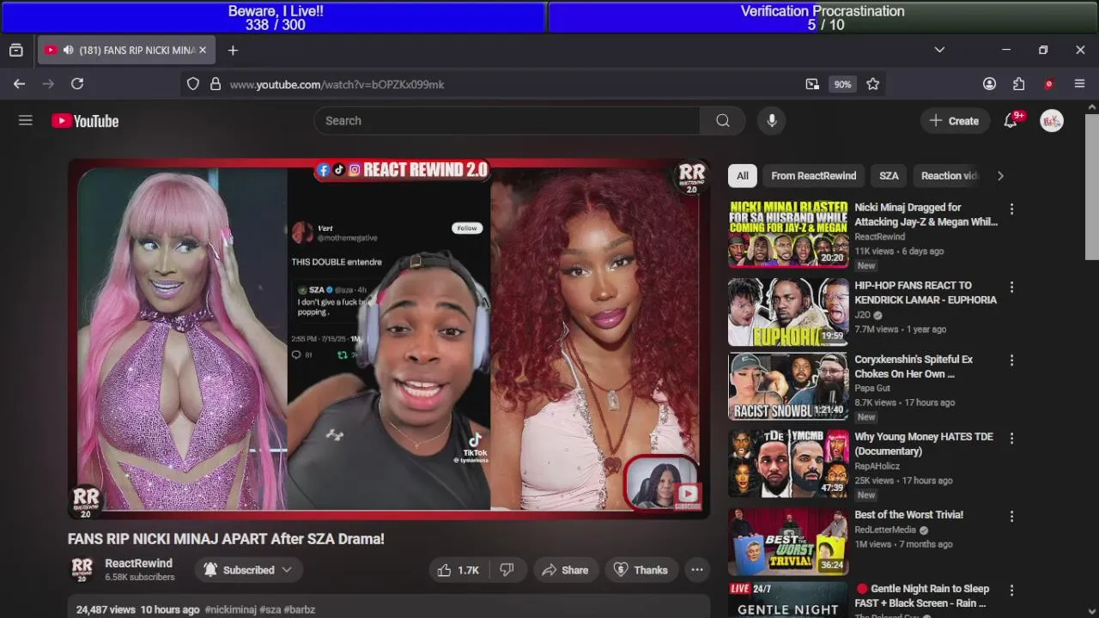The height and width of the screenshot is (618, 1099).
Task: Focus the YouTube search field
Action: (x=507, y=121)
